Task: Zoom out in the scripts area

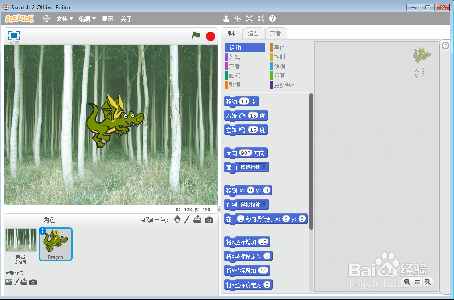Action: pyautogui.click(x=407, y=281)
